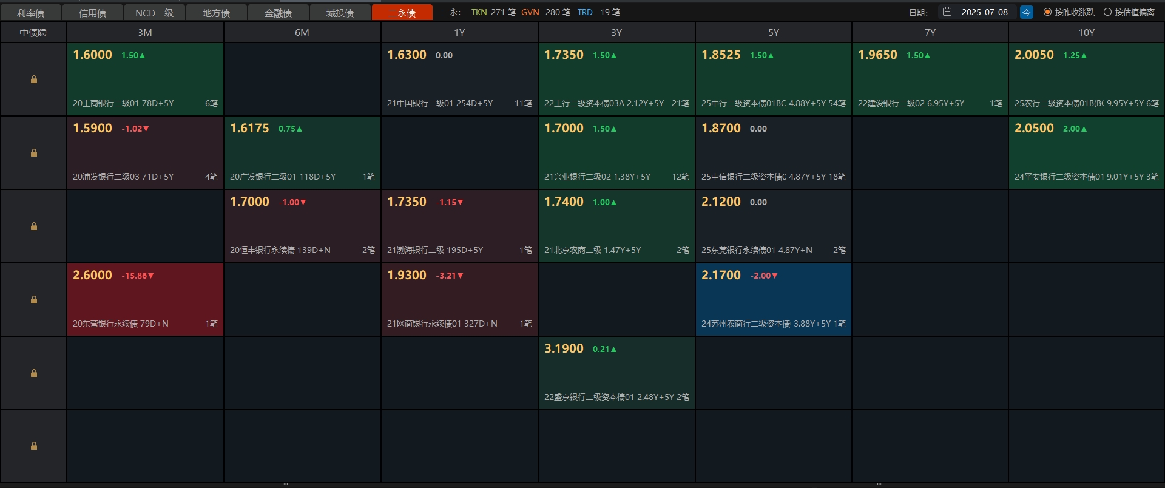Image resolution: width=1165 pixels, height=488 pixels.
Task: Click the lock icon beside 22盛京银行 row
Action: click(34, 373)
